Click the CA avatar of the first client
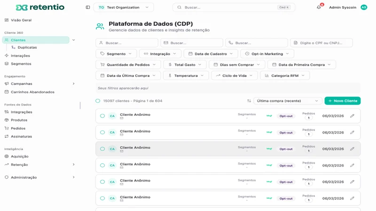The height and width of the screenshot is (211, 376). click(112, 116)
